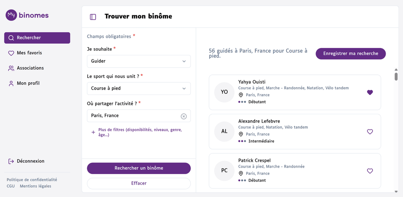The height and width of the screenshot is (197, 403).
Task: Click the AL avatar of Alexandre Lefebvre
Action: [x=224, y=131]
